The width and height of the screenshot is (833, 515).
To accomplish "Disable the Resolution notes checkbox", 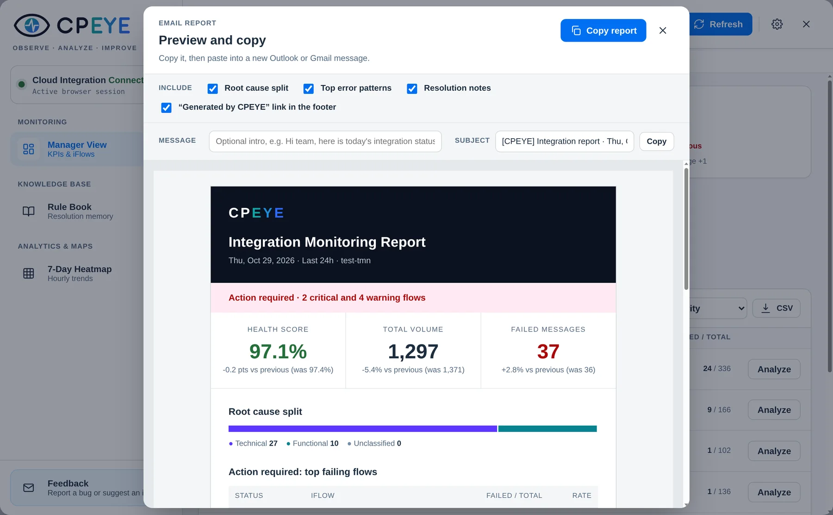I will 412,88.
